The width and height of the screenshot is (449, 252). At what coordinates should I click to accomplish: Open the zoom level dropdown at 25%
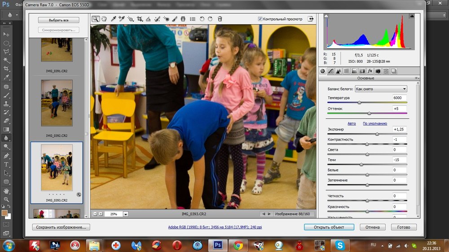point(125,214)
